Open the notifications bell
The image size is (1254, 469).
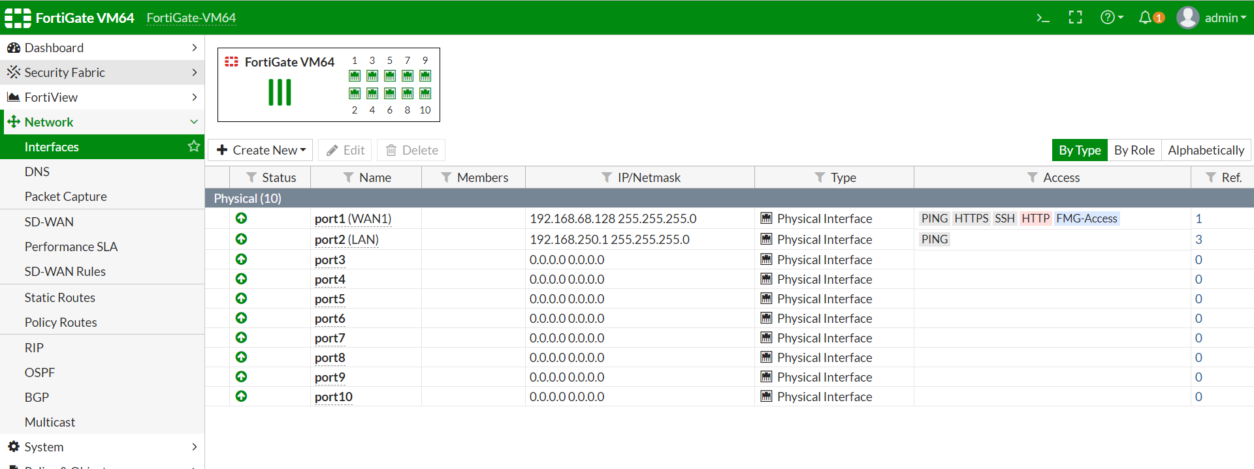(1151, 18)
